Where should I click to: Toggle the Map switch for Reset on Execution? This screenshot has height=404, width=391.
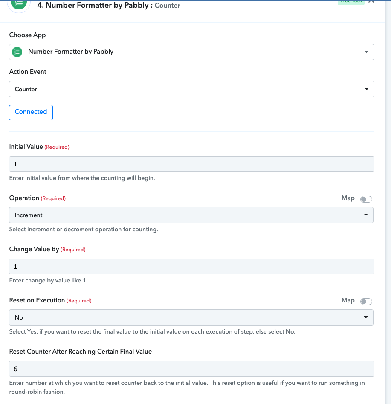tap(366, 301)
